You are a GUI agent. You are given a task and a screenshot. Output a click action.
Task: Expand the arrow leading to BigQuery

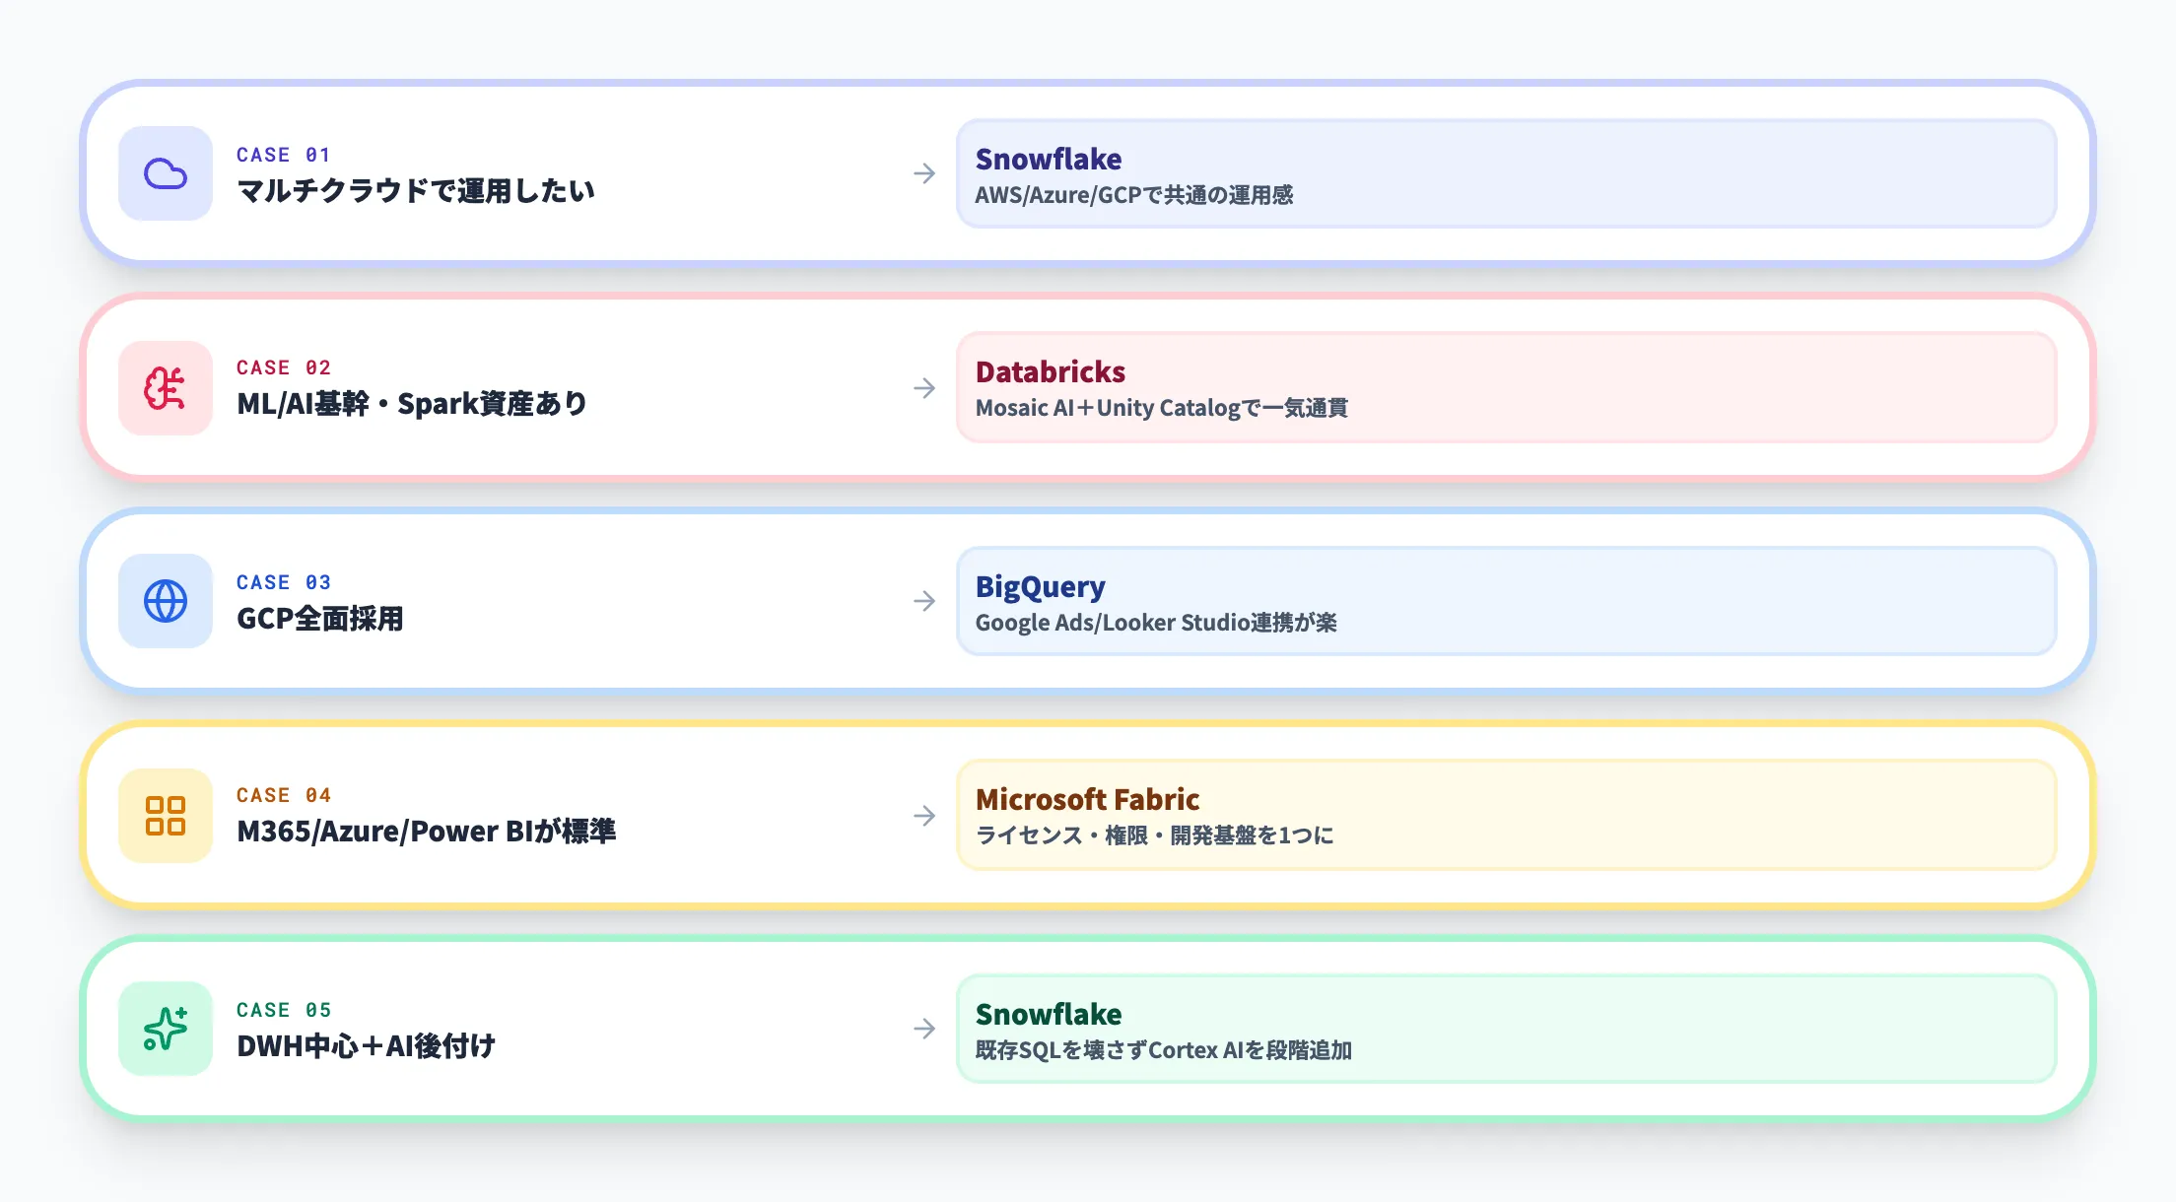point(924,601)
